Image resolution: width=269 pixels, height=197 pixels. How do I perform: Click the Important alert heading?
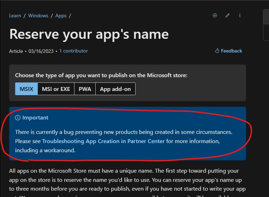35,118
